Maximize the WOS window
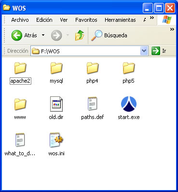This screenshot has width=178, height=192. (x=159, y=8)
